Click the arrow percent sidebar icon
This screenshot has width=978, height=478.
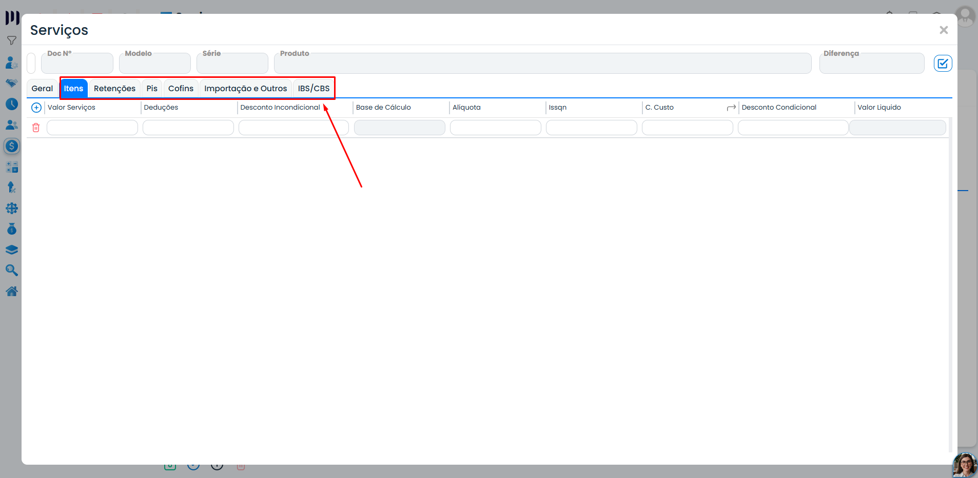11,188
